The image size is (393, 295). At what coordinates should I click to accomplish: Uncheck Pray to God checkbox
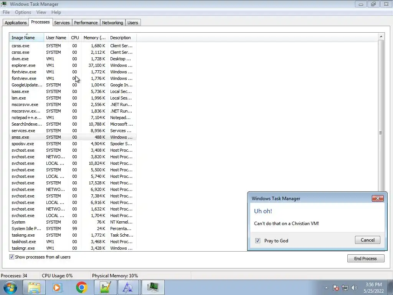click(x=258, y=240)
